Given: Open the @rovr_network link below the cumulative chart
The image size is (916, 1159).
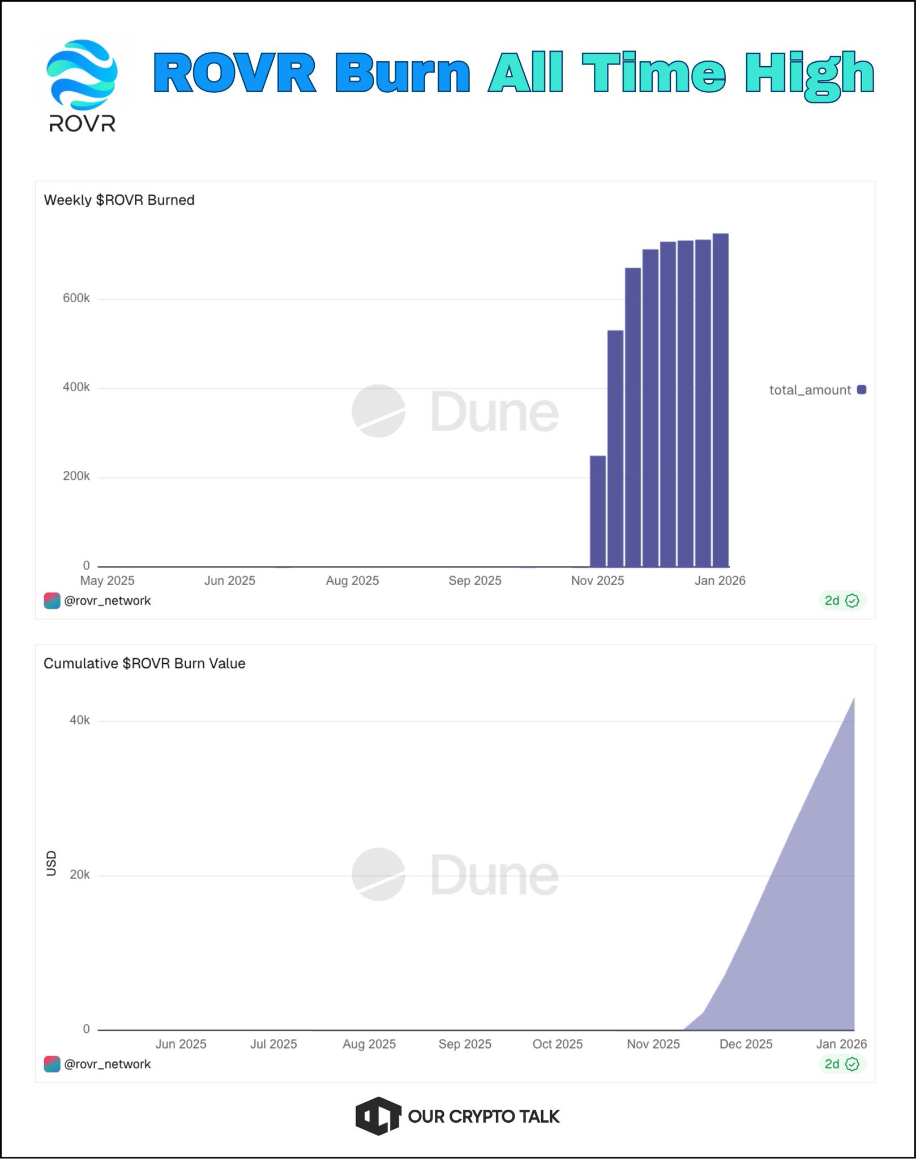Looking at the screenshot, I should pyautogui.click(x=108, y=1064).
